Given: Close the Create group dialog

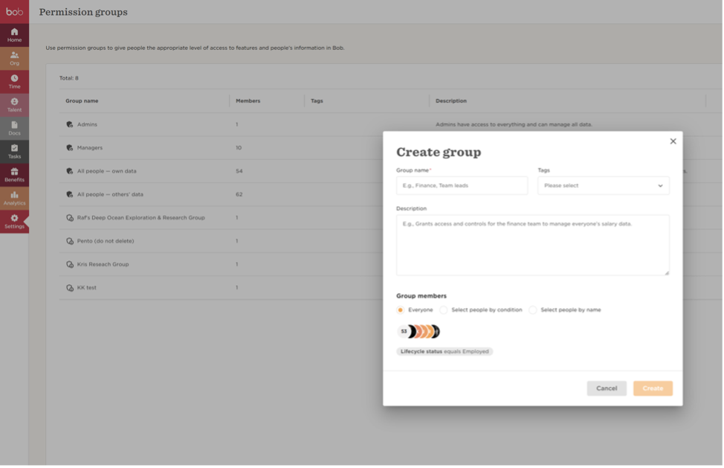Looking at the screenshot, I should click(673, 141).
